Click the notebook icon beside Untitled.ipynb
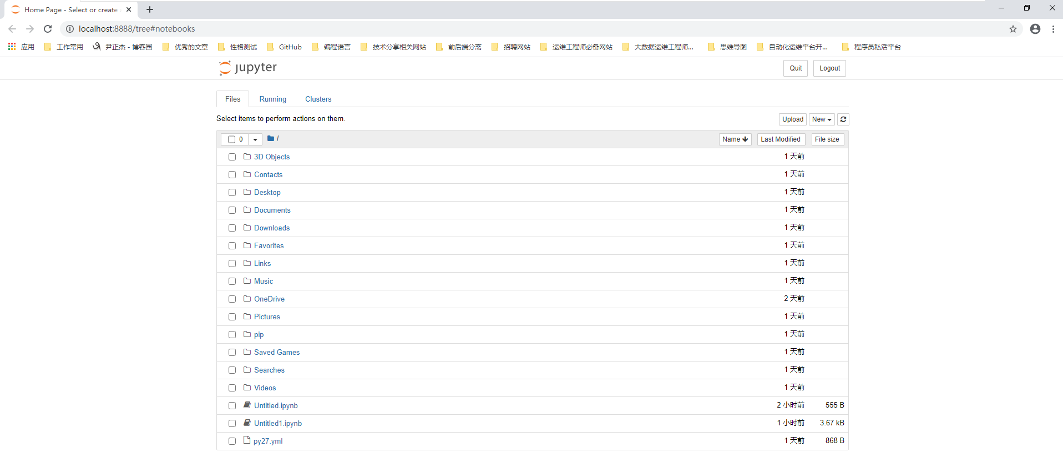The width and height of the screenshot is (1063, 462). click(x=247, y=405)
